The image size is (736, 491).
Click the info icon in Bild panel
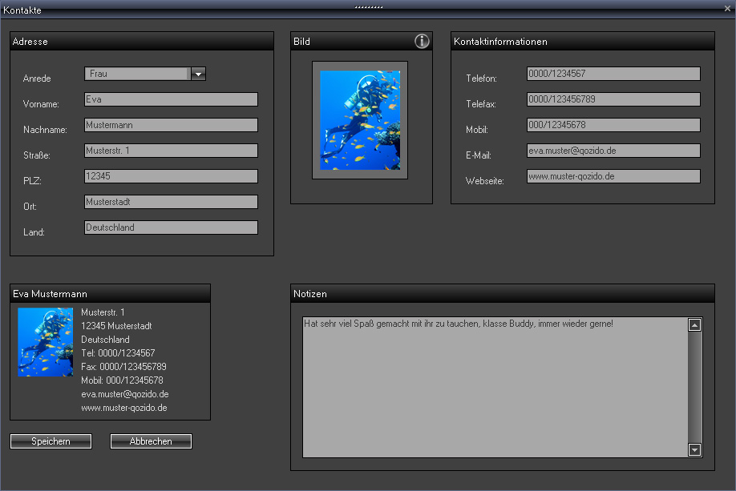[422, 42]
